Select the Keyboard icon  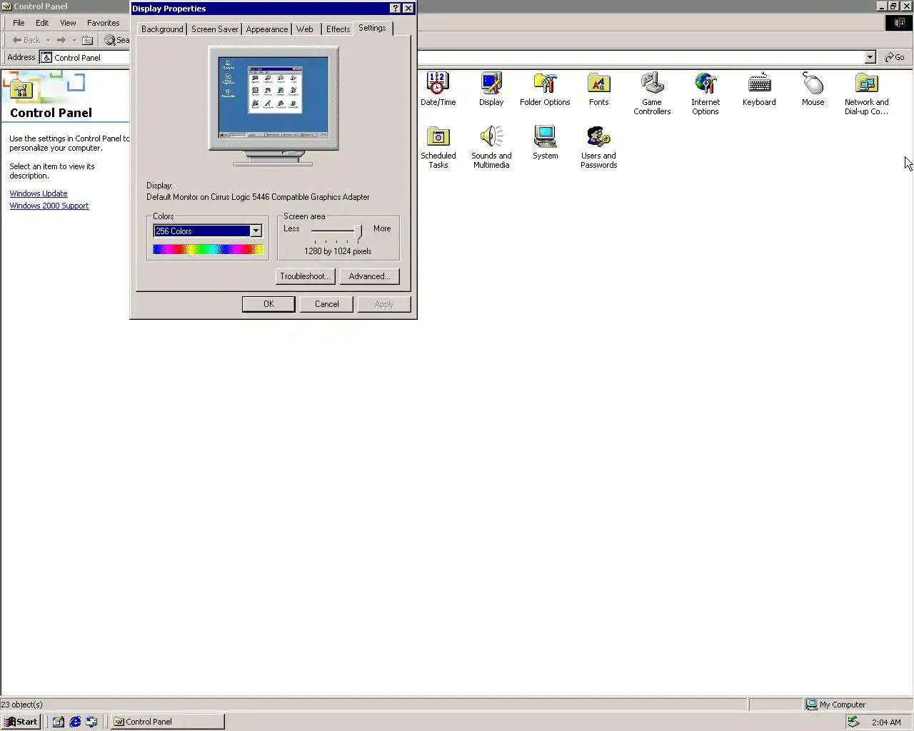click(759, 89)
